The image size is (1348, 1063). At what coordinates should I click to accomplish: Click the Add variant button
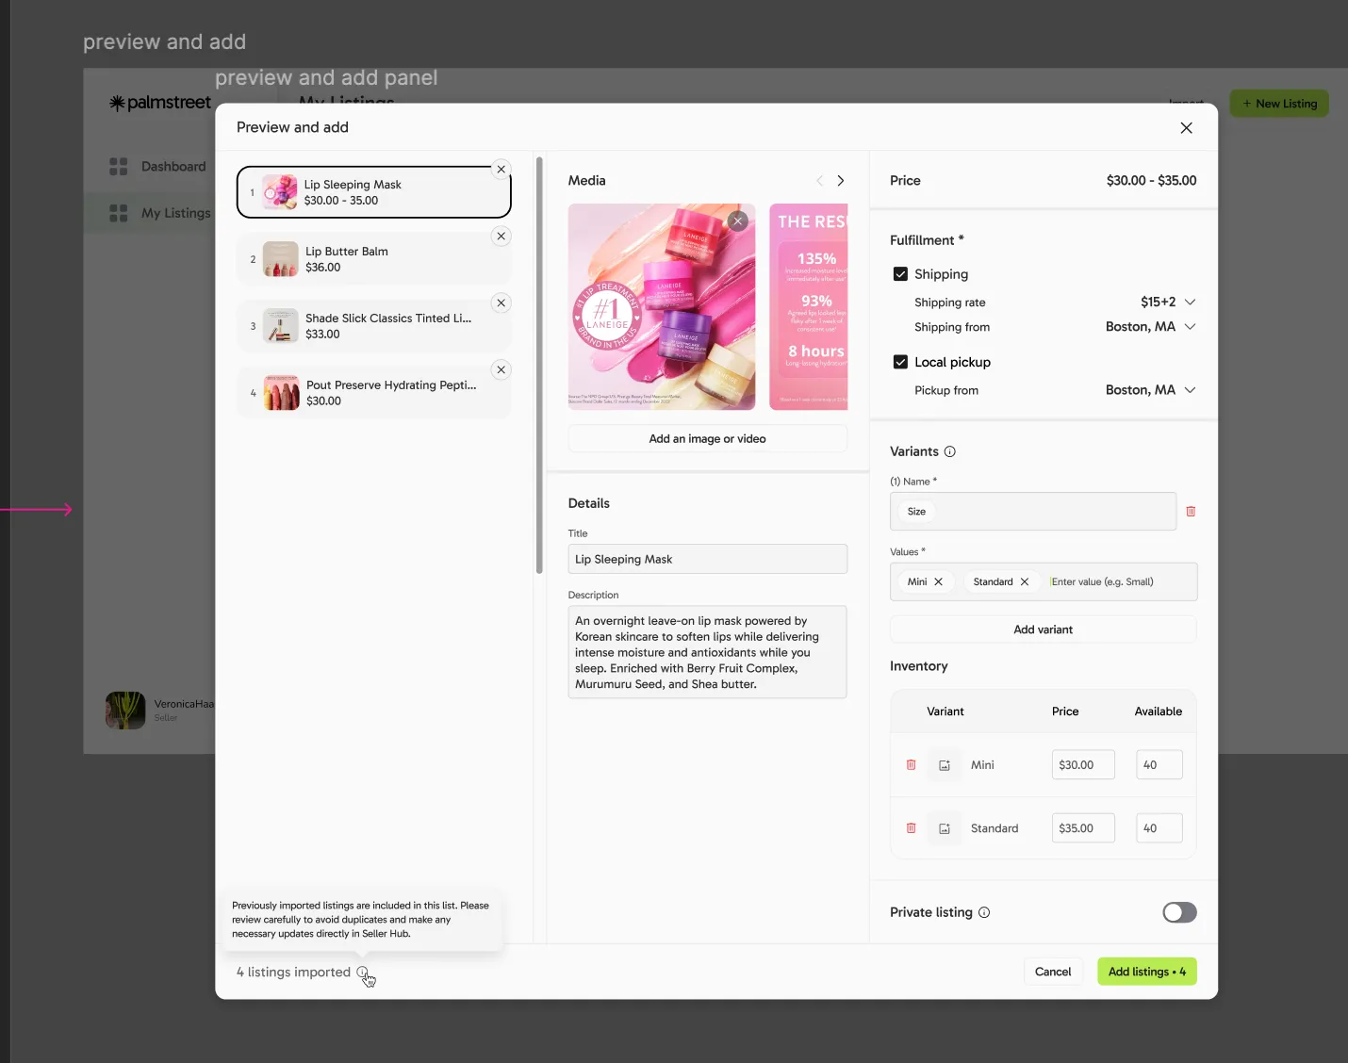[1043, 630]
